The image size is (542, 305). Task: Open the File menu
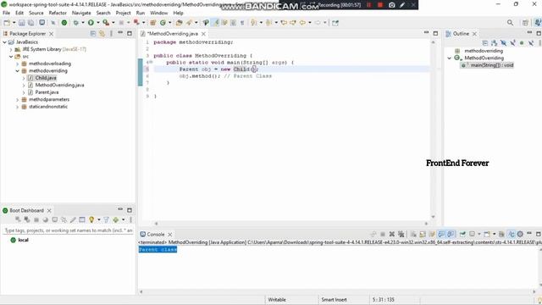6,13
